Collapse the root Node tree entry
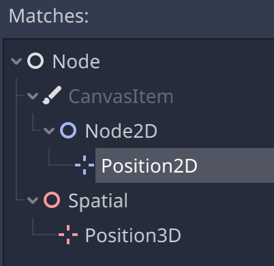The width and height of the screenshot is (274, 266). [16, 61]
